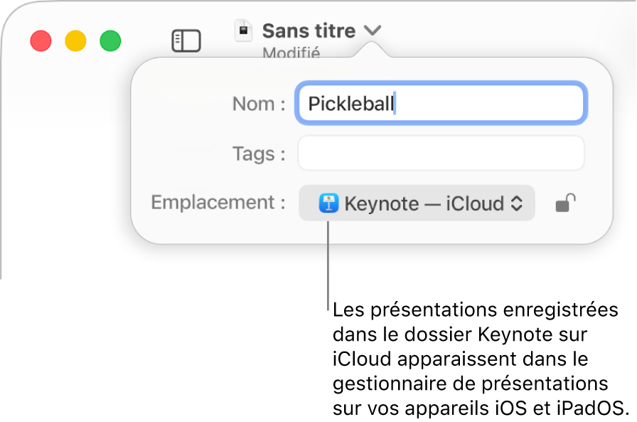Open the "Keynote — iCloud" location popup

tap(417, 204)
